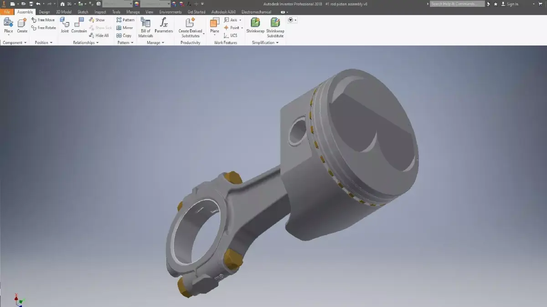This screenshot has height=307, width=547.
Task: Switch to the Tools tab
Action: [116, 12]
